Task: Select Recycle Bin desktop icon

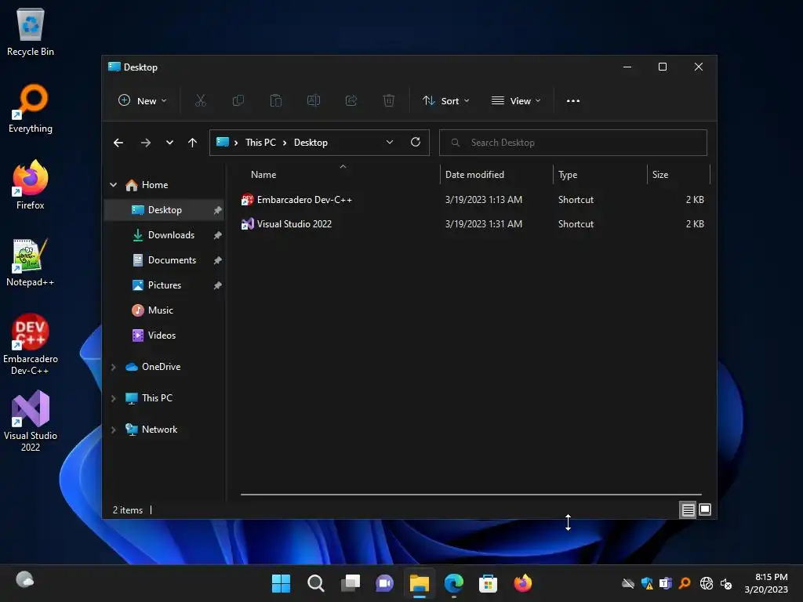Action: (x=31, y=31)
